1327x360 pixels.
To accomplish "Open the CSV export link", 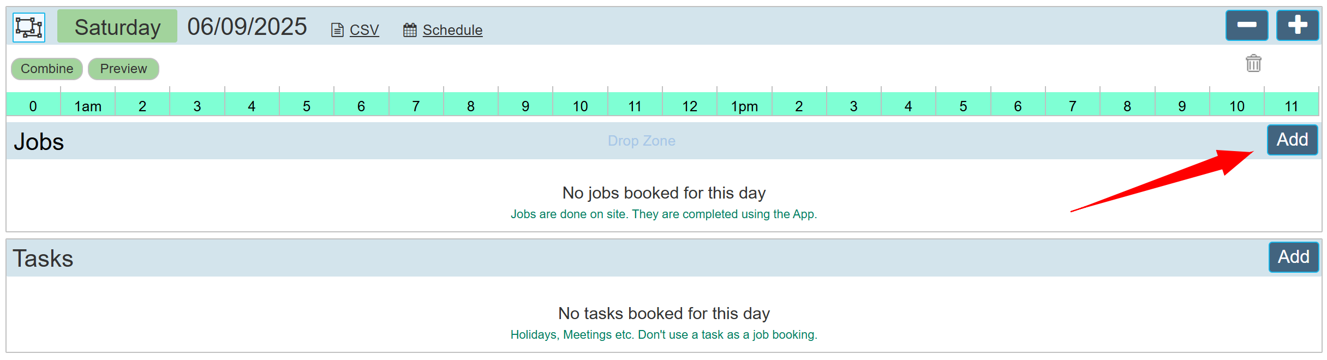I will coord(364,30).
